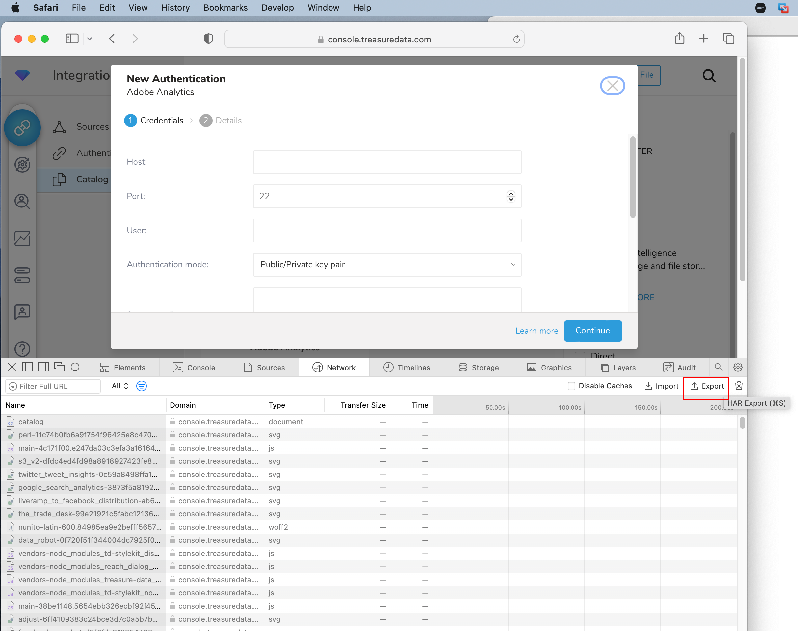This screenshot has width=798, height=631.
Task: Open the Authentication mode dropdown
Action: pos(387,264)
